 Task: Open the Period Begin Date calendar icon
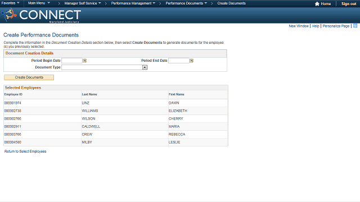point(84,61)
